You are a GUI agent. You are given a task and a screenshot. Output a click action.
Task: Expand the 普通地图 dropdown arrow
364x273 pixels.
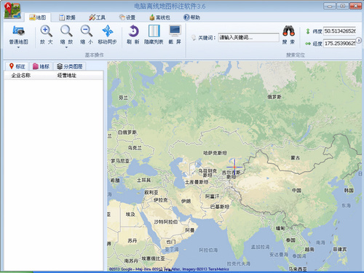pos(18,47)
